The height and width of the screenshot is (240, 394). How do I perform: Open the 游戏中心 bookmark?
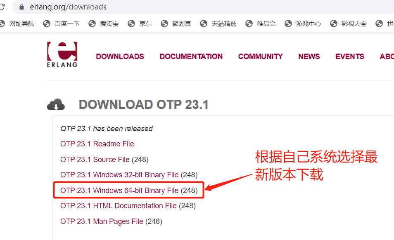point(303,24)
